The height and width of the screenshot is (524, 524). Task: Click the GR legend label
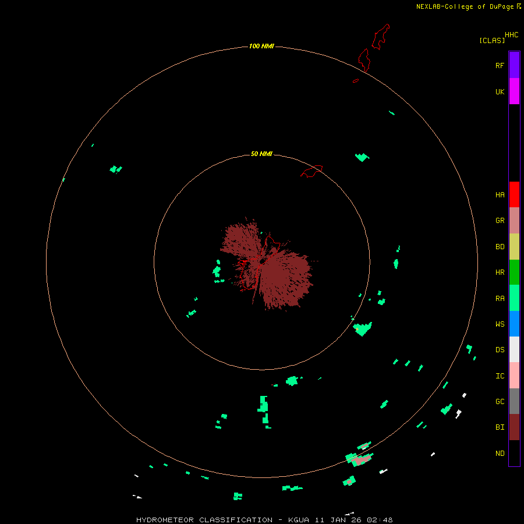coord(500,221)
